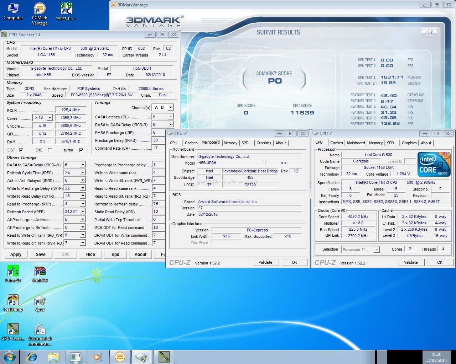This screenshot has width=456, height=364.
Task: Switch to SPD tab in processor CPU-Z window
Action: tap(390, 143)
